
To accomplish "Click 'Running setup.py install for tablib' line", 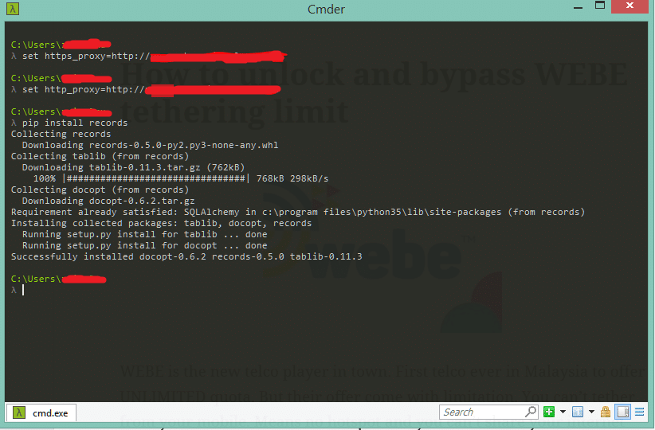I will click(144, 234).
